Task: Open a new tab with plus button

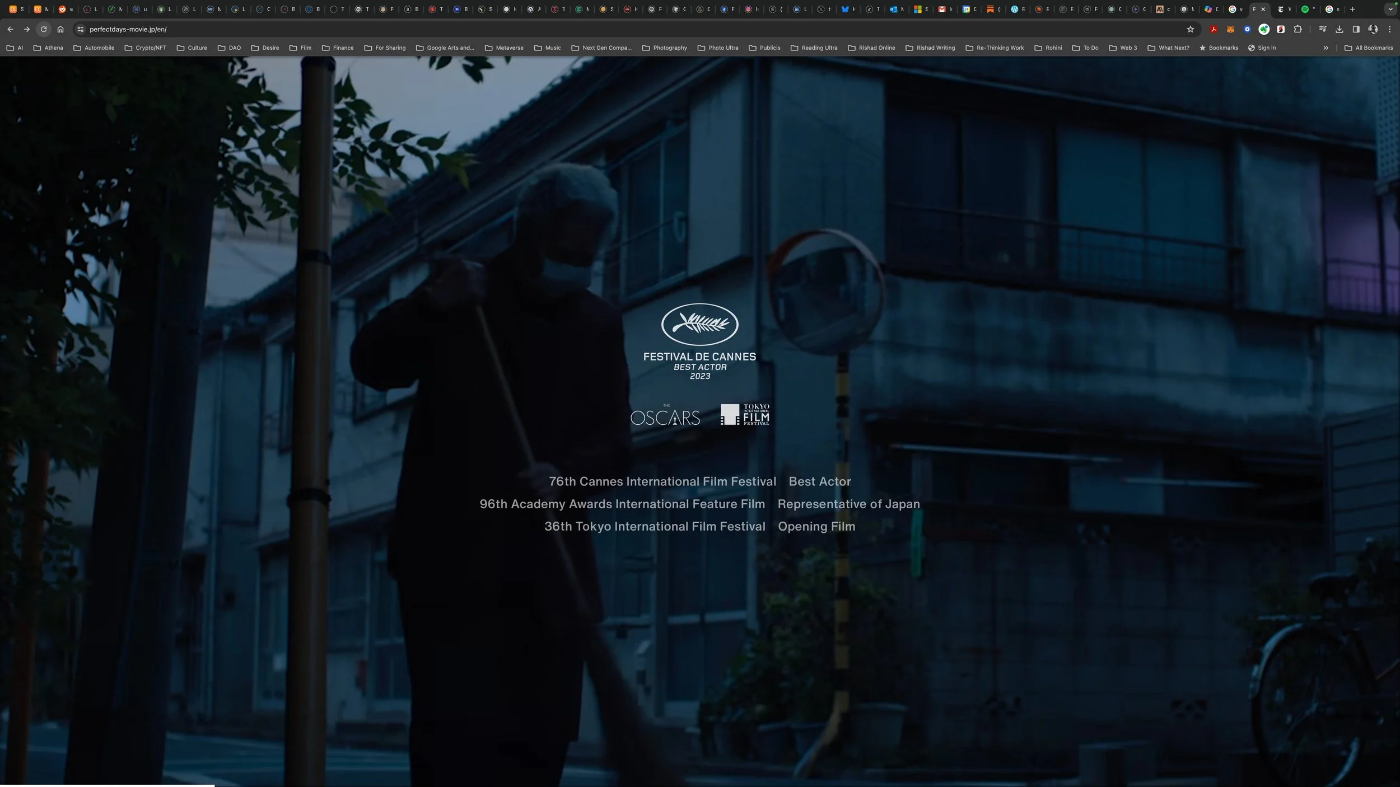Action: 1352,9
